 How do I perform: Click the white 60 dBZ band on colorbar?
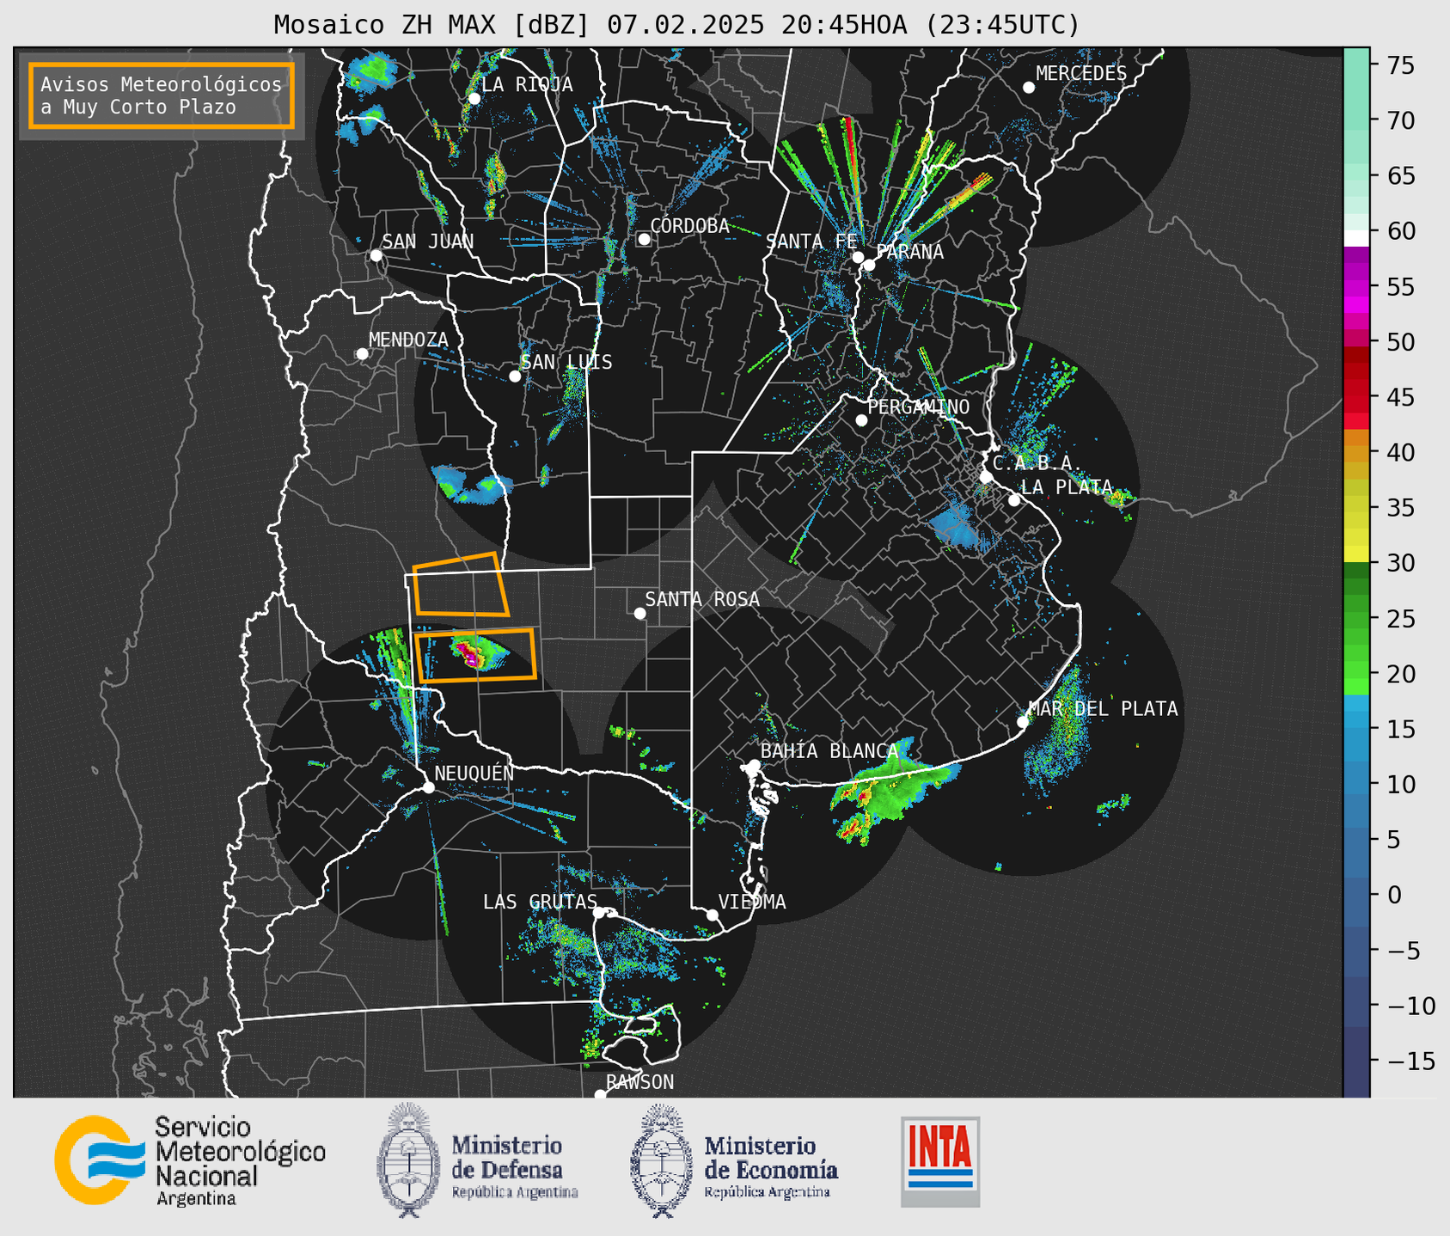1356,237
